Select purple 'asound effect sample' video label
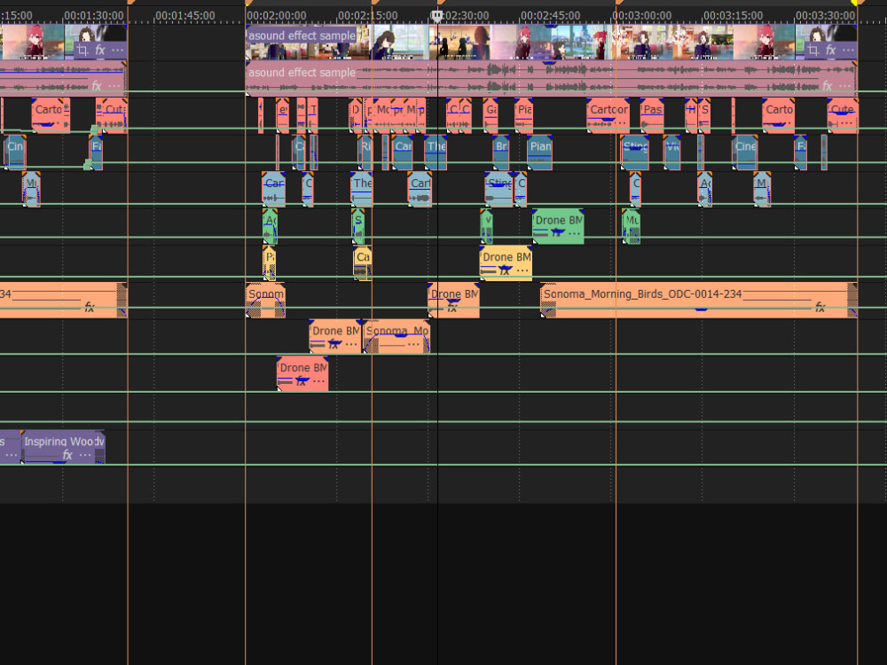 tap(302, 35)
